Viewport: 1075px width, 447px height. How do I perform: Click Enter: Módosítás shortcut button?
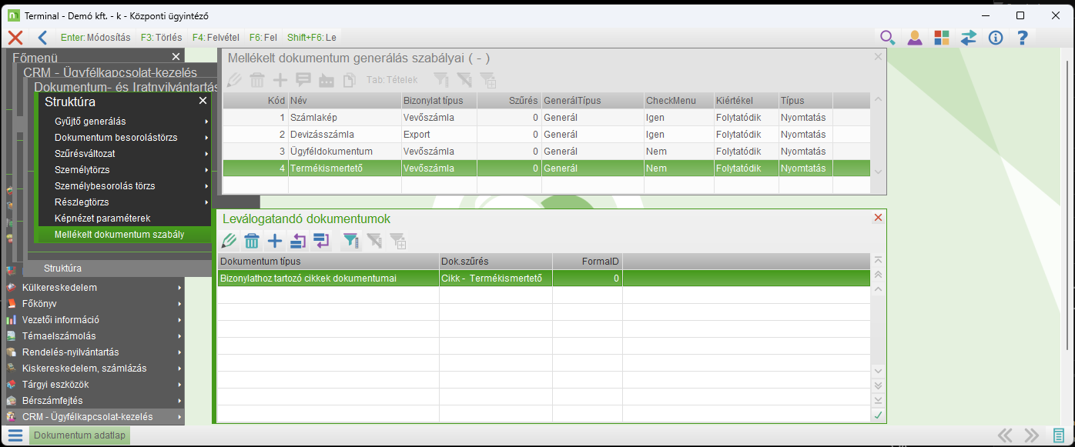94,37
